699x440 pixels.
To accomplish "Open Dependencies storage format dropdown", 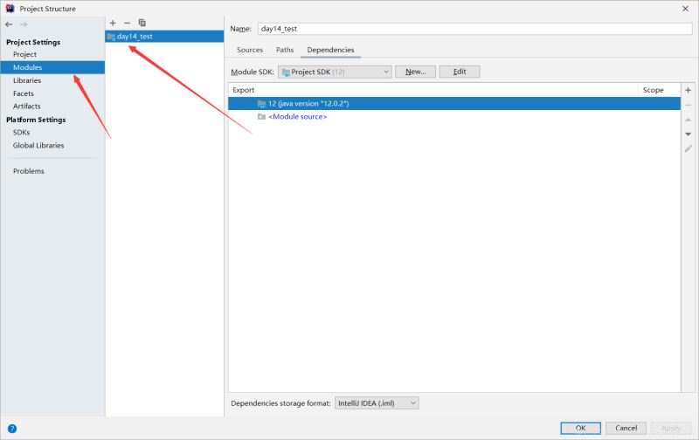I will click(x=377, y=403).
